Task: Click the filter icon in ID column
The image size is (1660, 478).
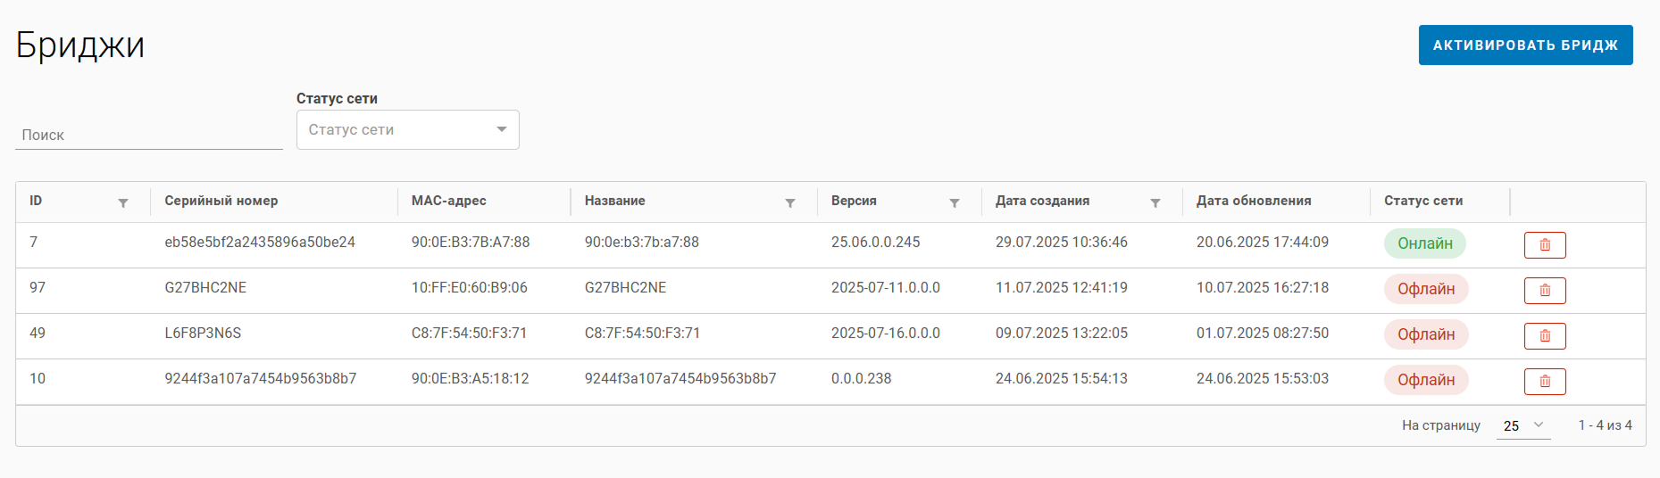Action: 123,203
